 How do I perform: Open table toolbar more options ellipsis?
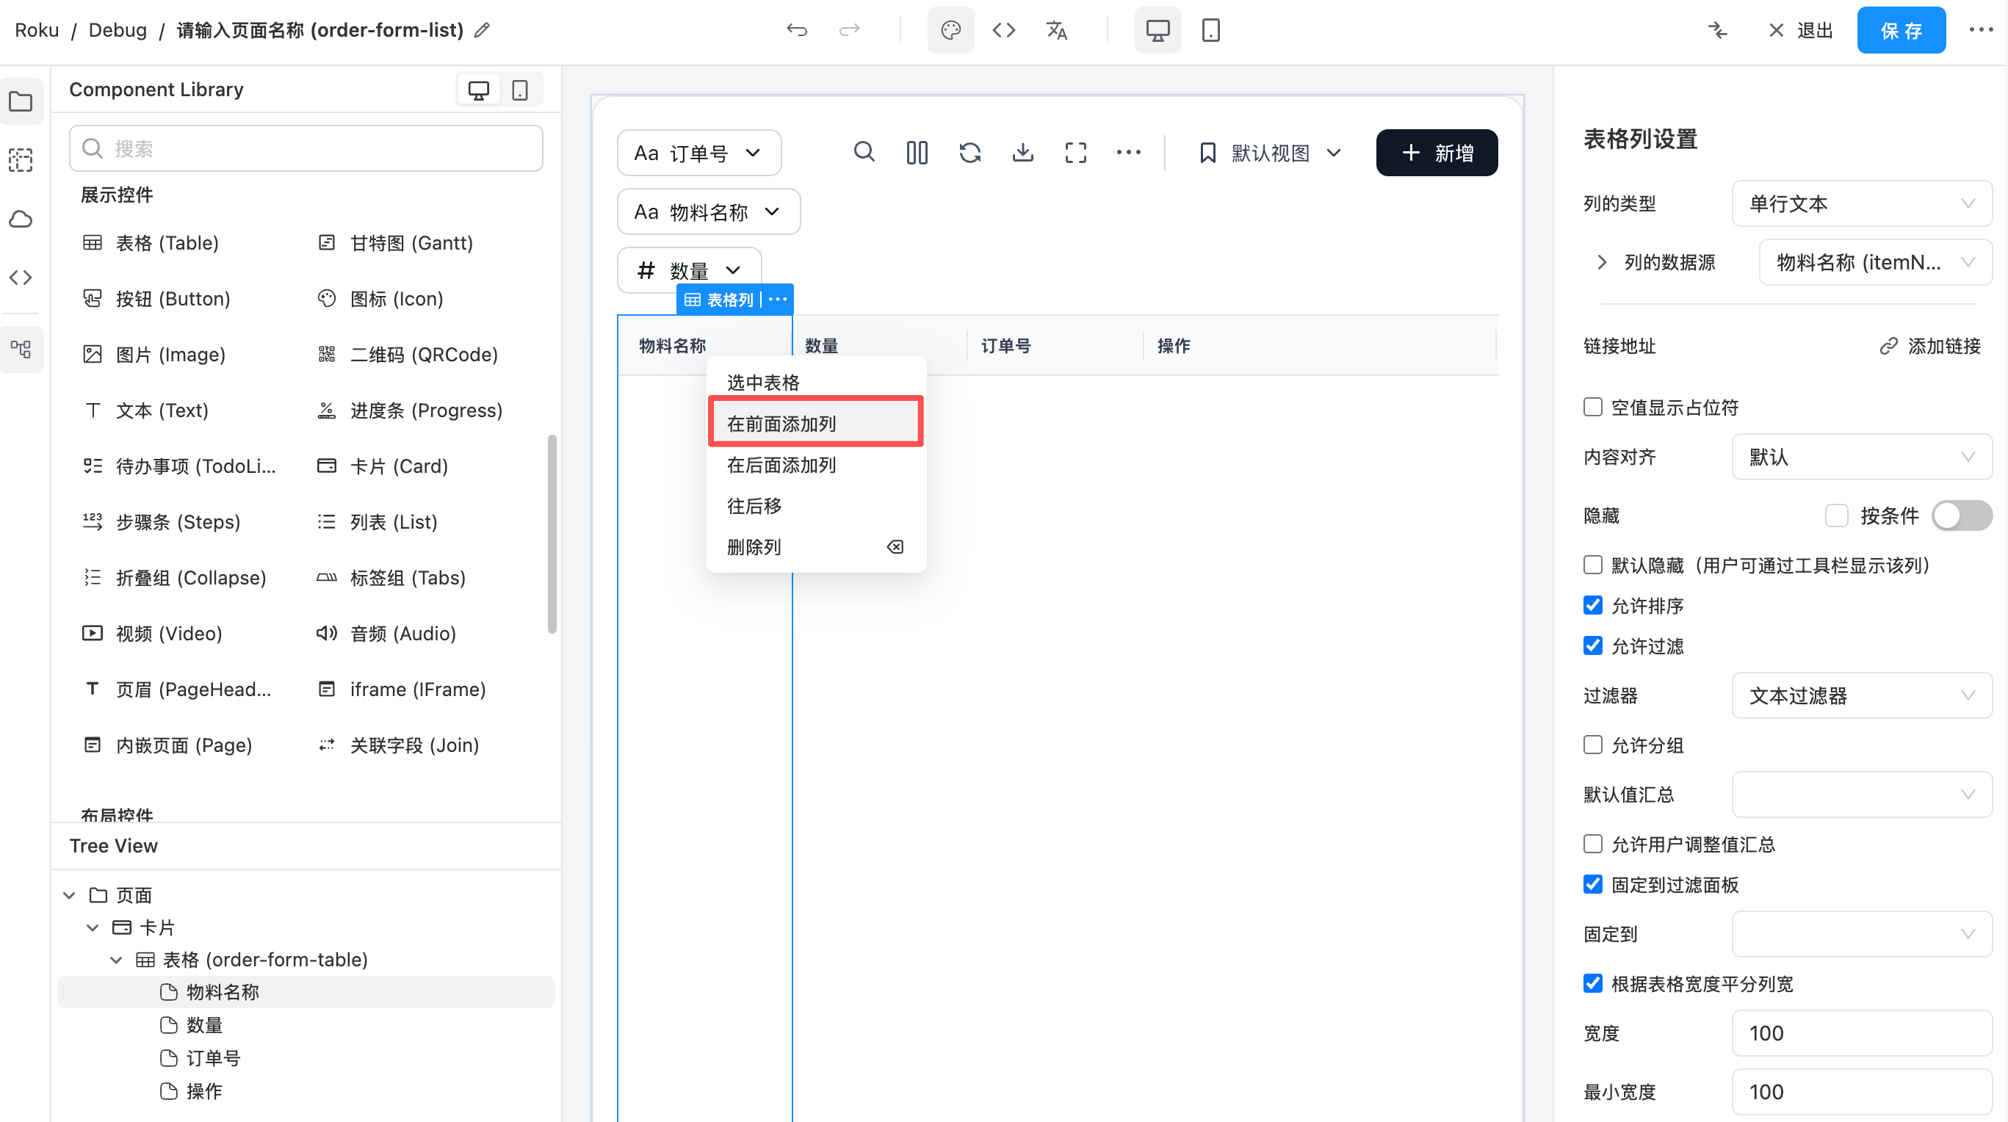(1129, 152)
